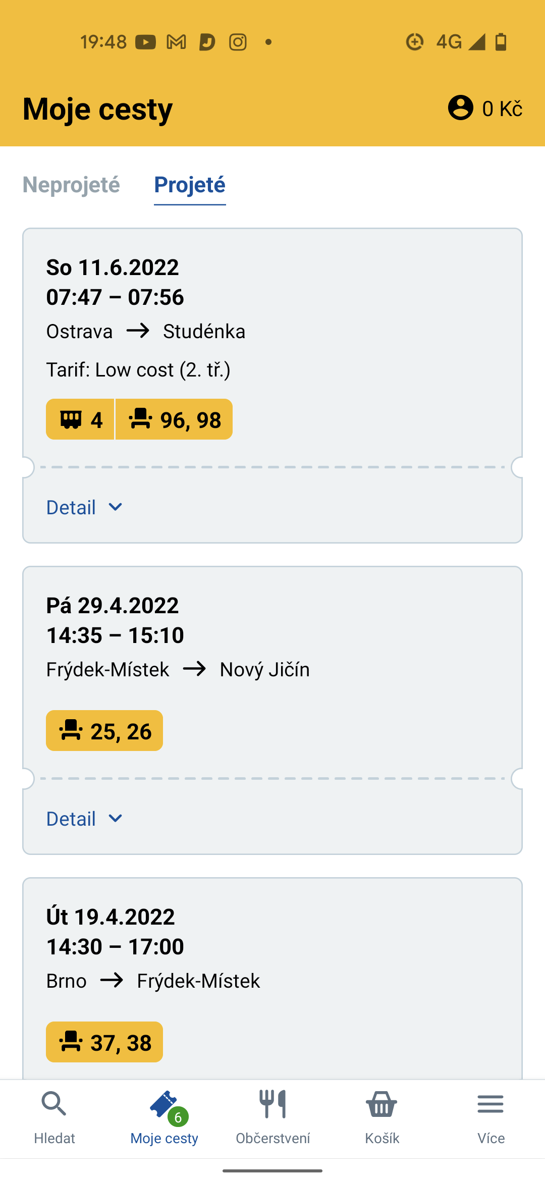Select the Projeté tab
545x1181 pixels.
(x=190, y=185)
